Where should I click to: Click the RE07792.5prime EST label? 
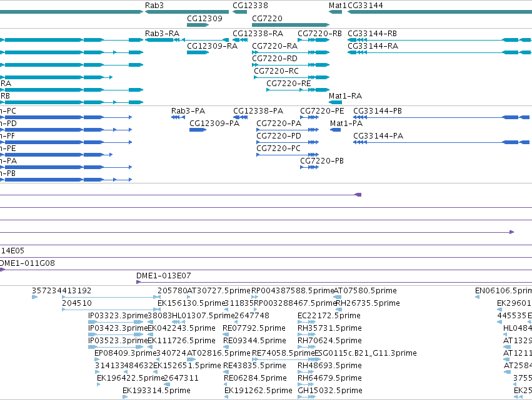254,328
